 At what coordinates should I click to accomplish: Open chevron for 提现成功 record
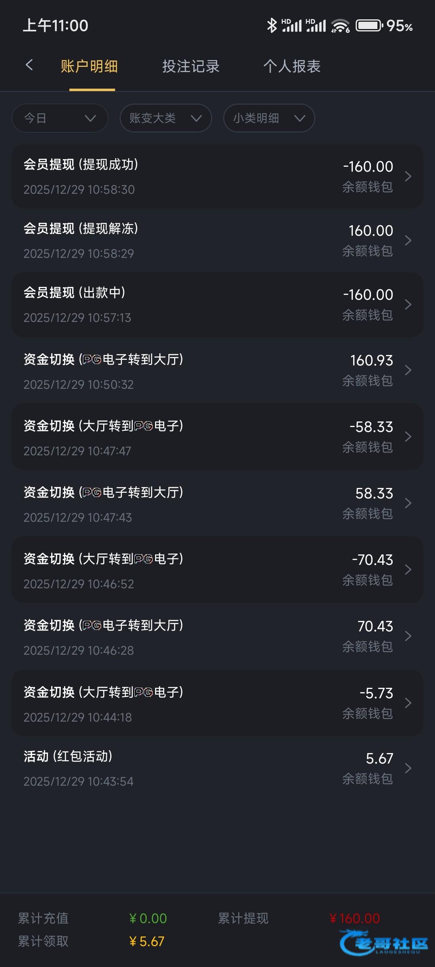(x=408, y=176)
